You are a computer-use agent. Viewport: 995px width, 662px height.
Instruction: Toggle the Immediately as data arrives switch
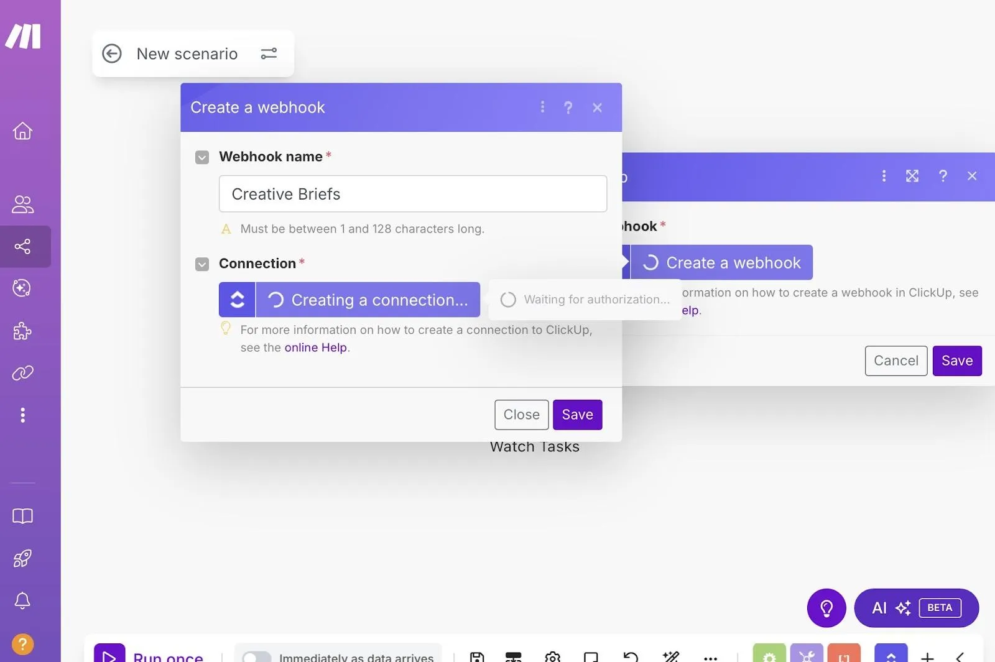click(256, 656)
